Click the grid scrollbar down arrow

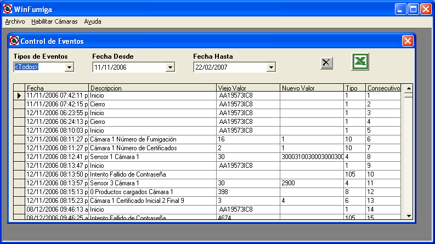pos(409,215)
